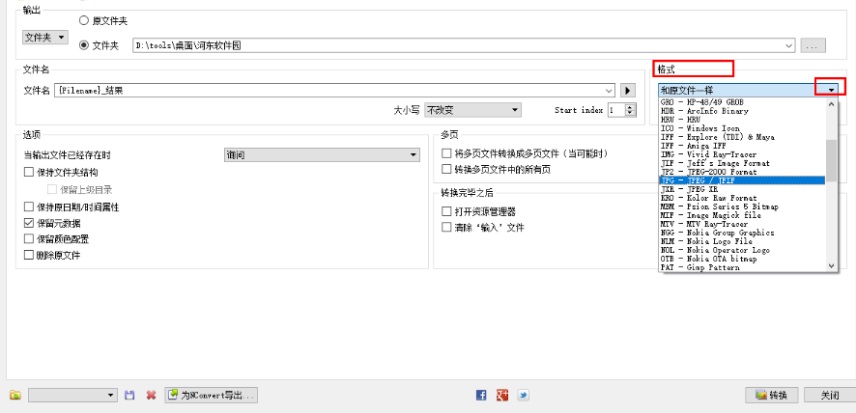The image size is (856, 413).
Task: Select OTB - Nokia OTA bitmap
Action: point(742,259)
